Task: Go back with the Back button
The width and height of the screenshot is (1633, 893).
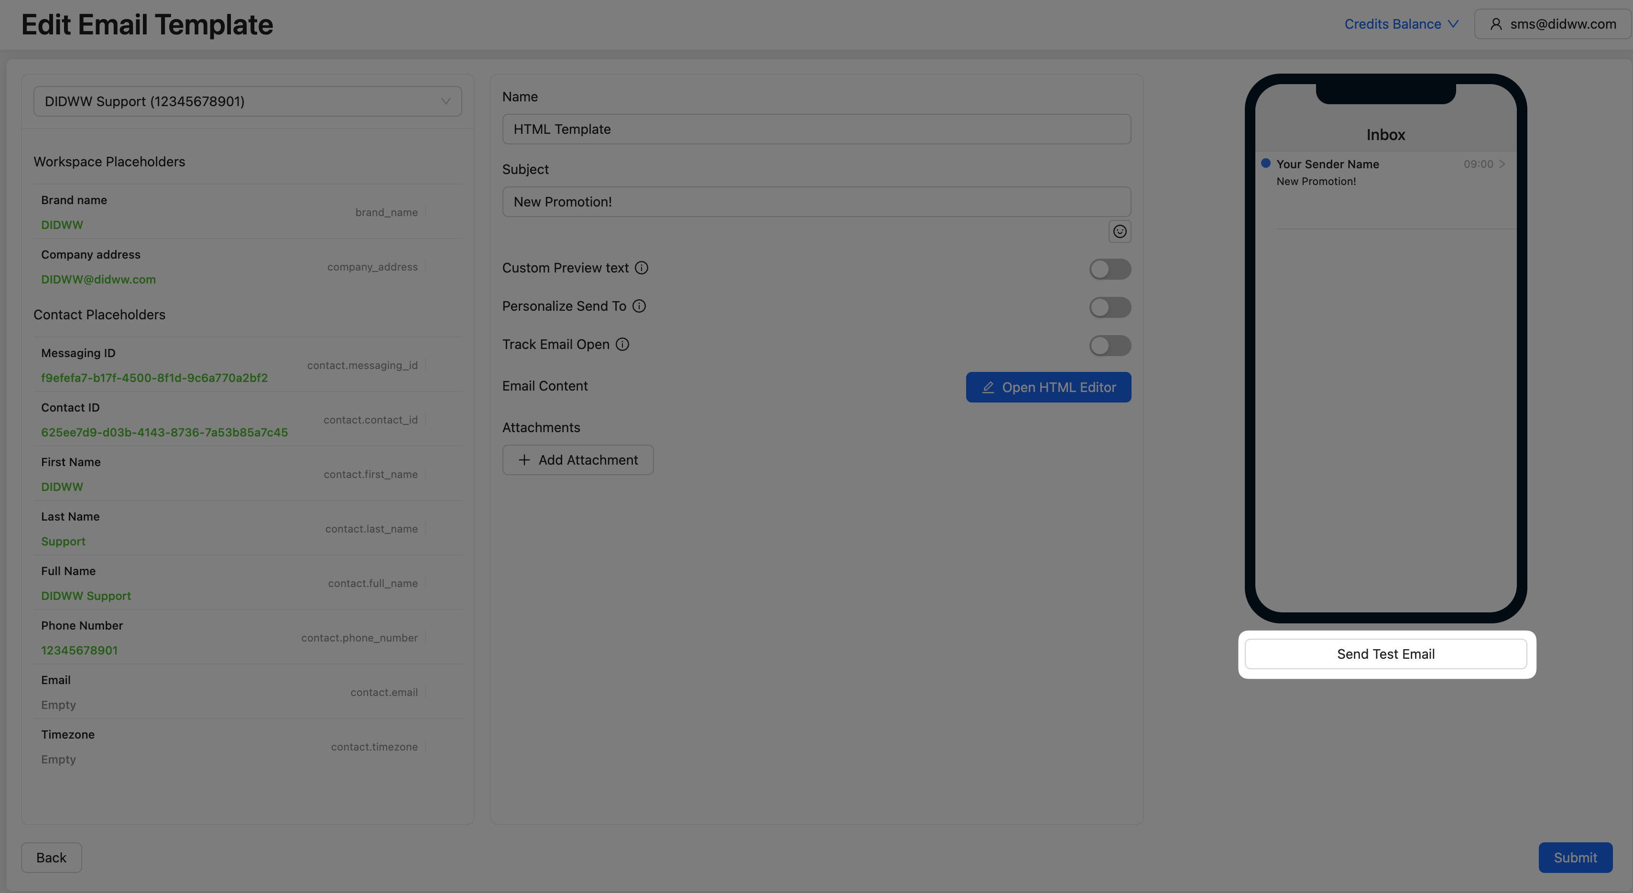Action: click(51, 858)
